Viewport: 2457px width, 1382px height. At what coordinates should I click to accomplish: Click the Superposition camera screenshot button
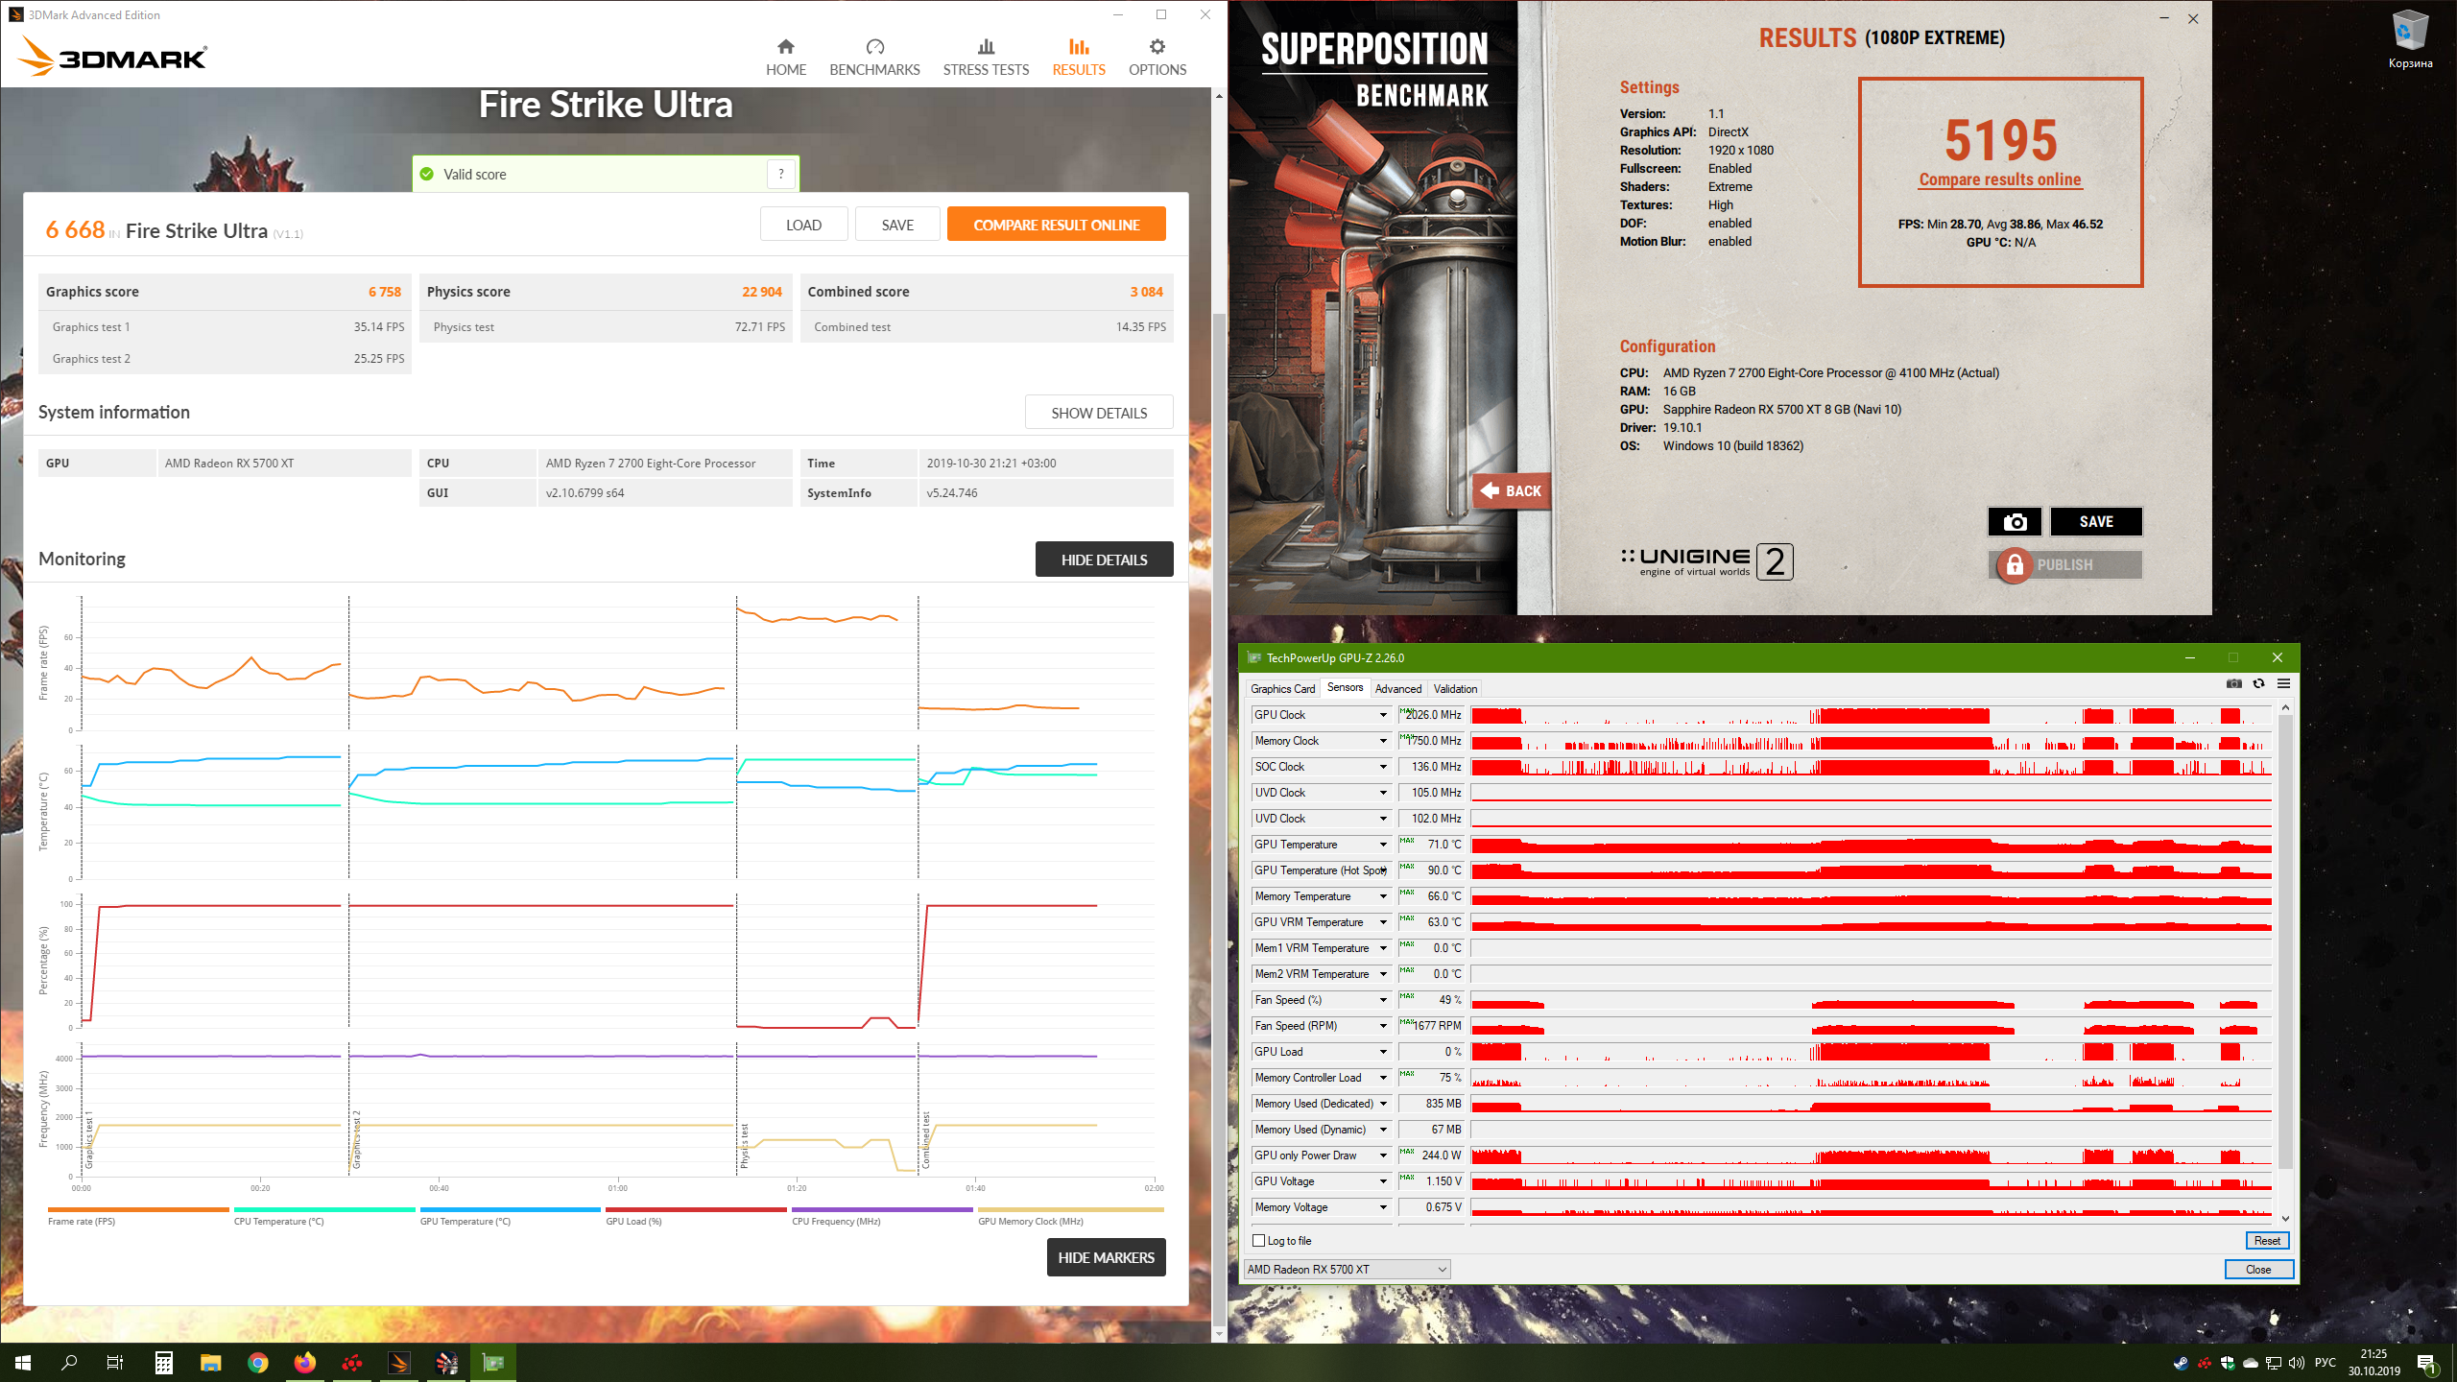click(x=2015, y=521)
